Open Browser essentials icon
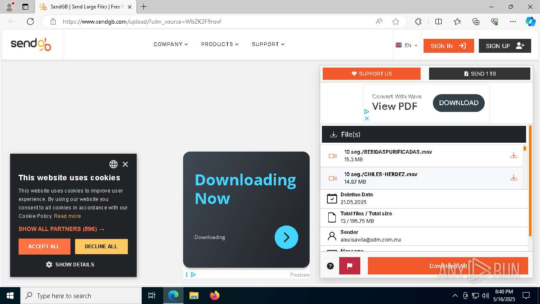540x304 pixels. click(494, 22)
